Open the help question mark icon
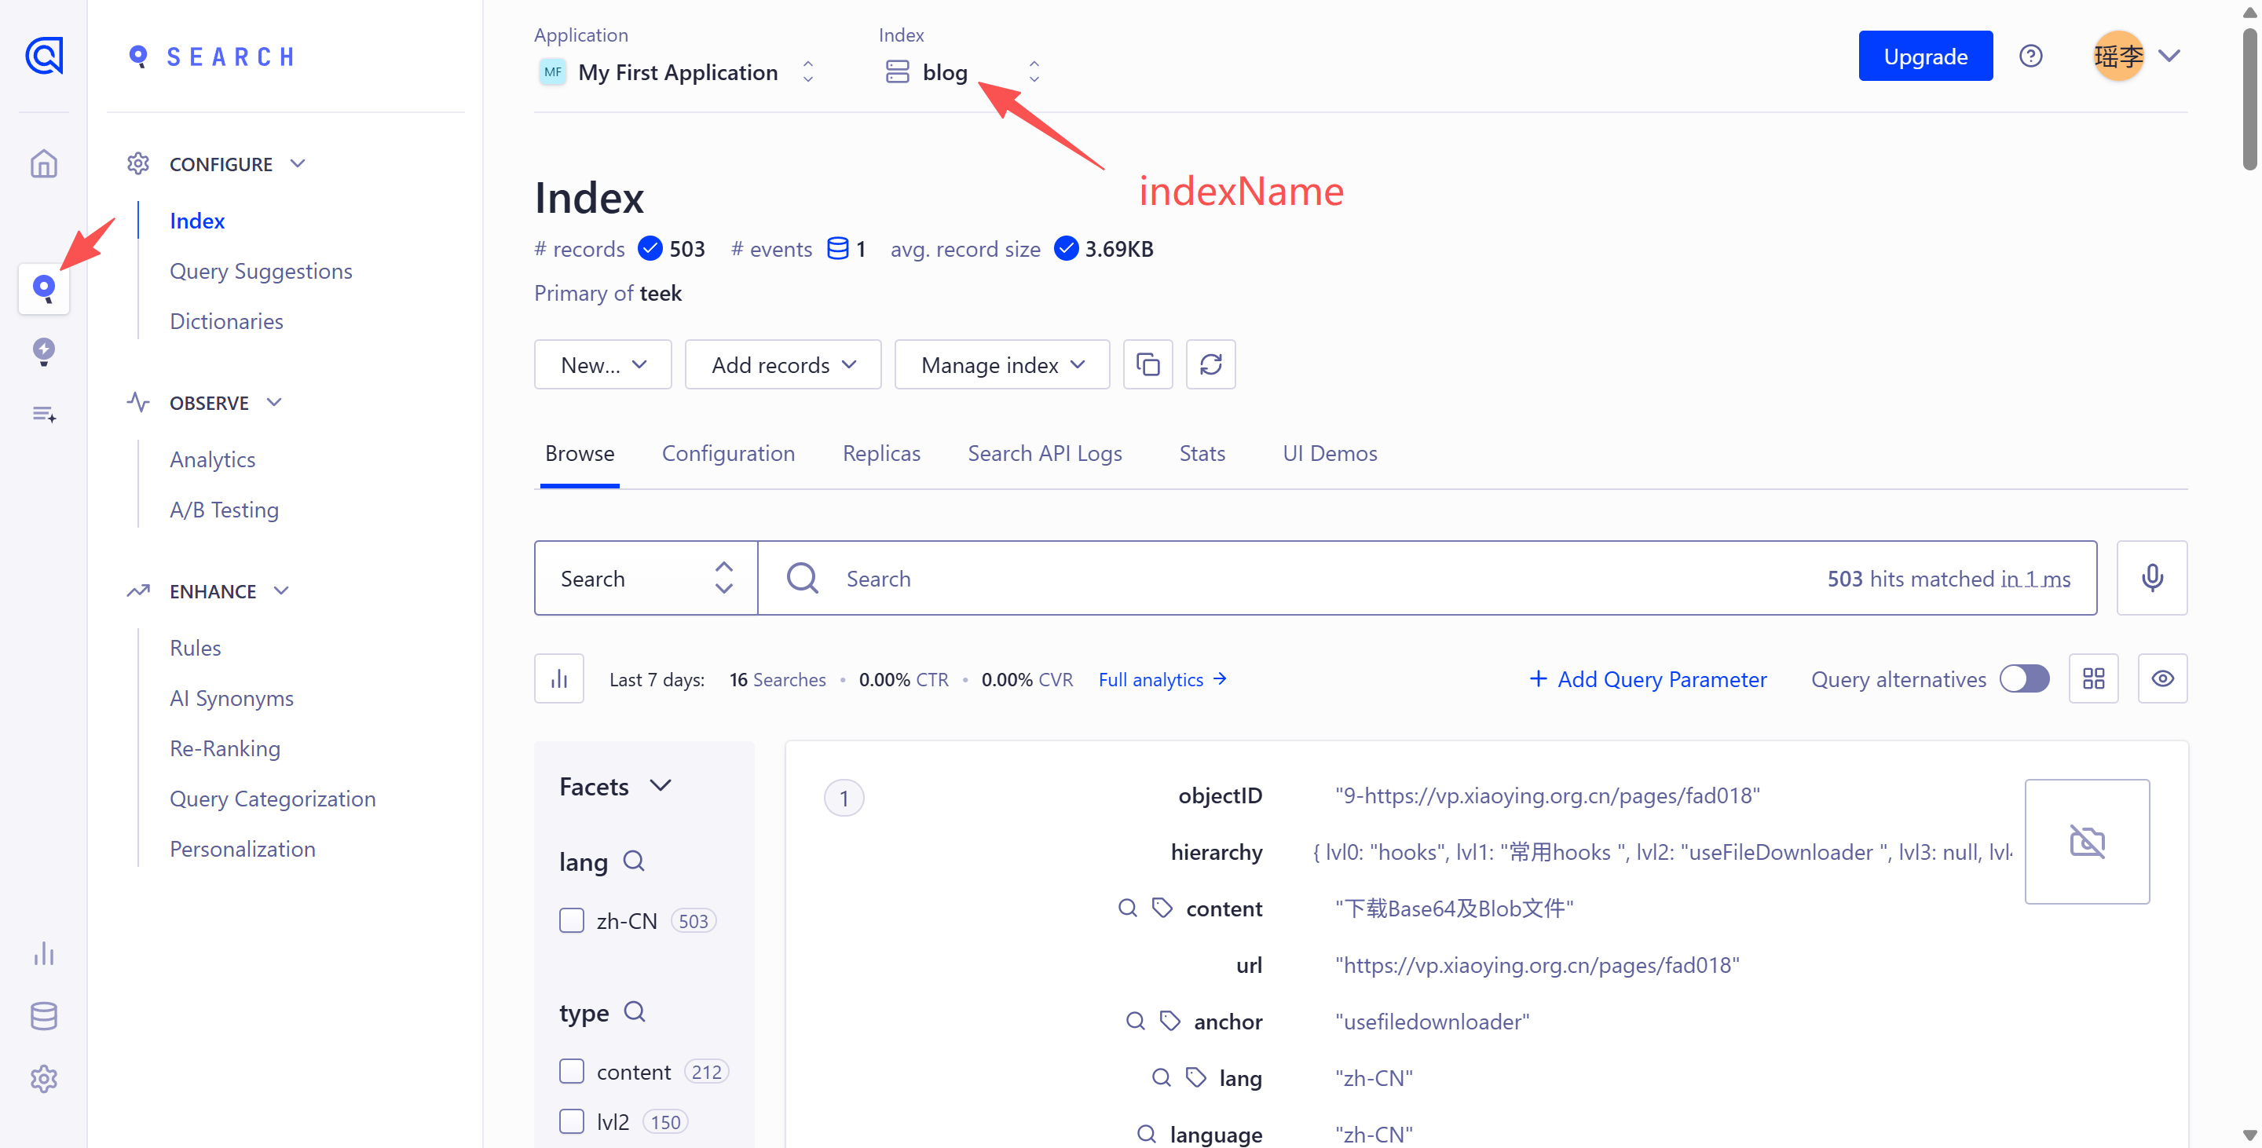This screenshot has width=2262, height=1148. pyautogui.click(x=2030, y=57)
